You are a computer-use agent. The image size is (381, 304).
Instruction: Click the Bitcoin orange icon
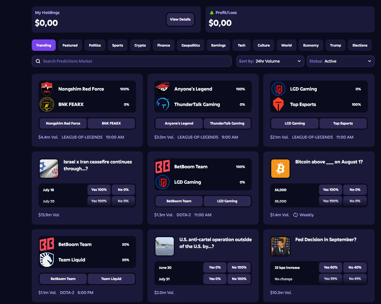[280, 169]
